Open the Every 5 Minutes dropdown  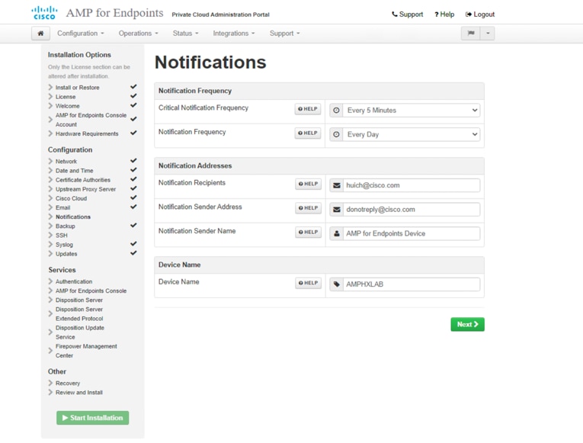tap(412, 111)
